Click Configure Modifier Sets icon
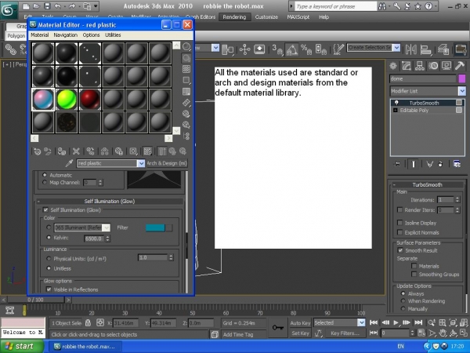Viewport: 470px width, 353px height. (457, 164)
